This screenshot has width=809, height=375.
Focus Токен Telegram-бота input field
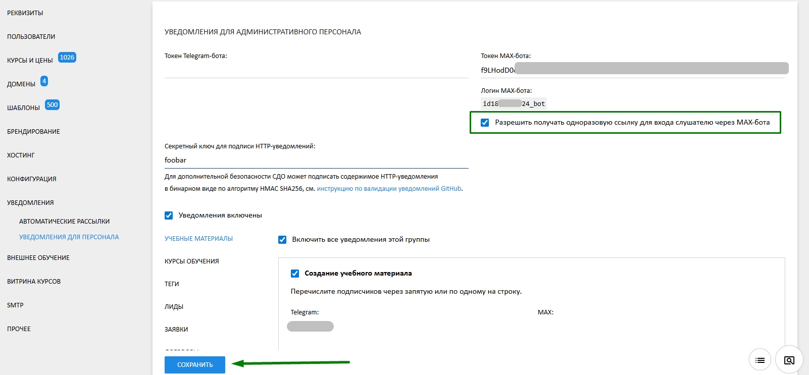pyautogui.click(x=317, y=70)
